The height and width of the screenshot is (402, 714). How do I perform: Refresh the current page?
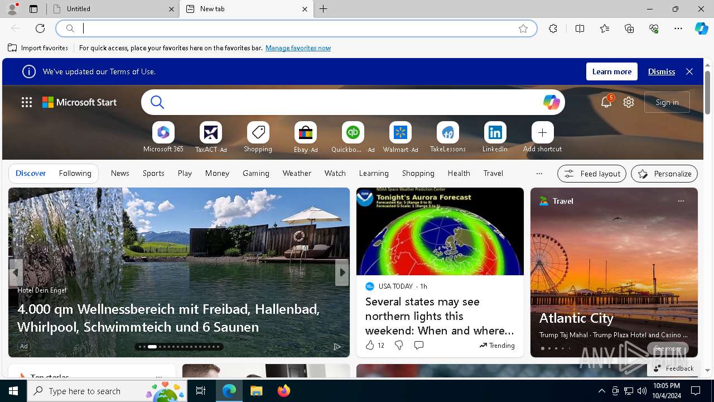pyautogui.click(x=40, y=28)
